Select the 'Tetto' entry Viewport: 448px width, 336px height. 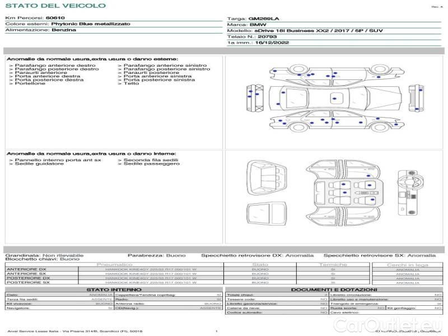[x=131, y=83]
